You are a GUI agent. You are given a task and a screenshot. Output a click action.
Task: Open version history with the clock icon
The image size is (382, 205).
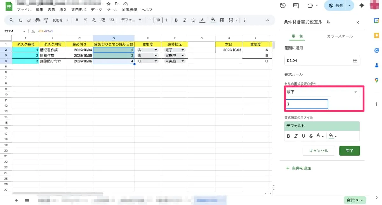tap(283, 5)
